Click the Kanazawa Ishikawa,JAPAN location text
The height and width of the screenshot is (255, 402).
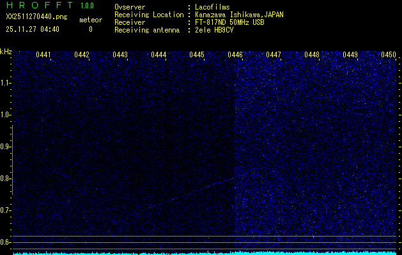coord(240,15)
